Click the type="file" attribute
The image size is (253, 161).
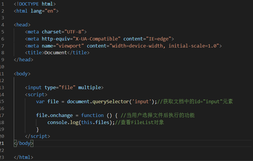[x=60, y=88]
